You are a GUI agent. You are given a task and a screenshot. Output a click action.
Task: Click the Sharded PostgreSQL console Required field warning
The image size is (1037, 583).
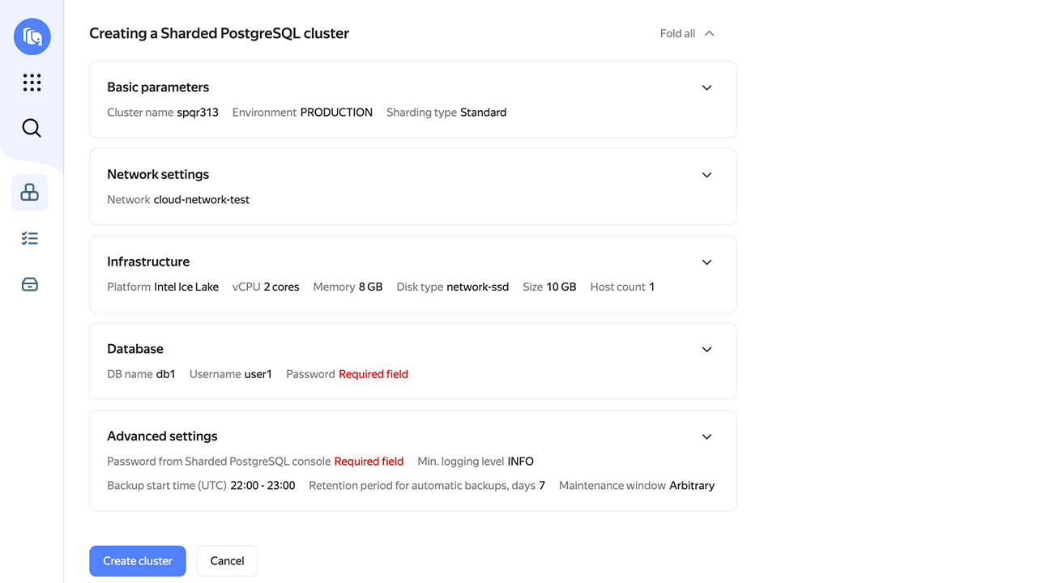[x=369, y=461]
